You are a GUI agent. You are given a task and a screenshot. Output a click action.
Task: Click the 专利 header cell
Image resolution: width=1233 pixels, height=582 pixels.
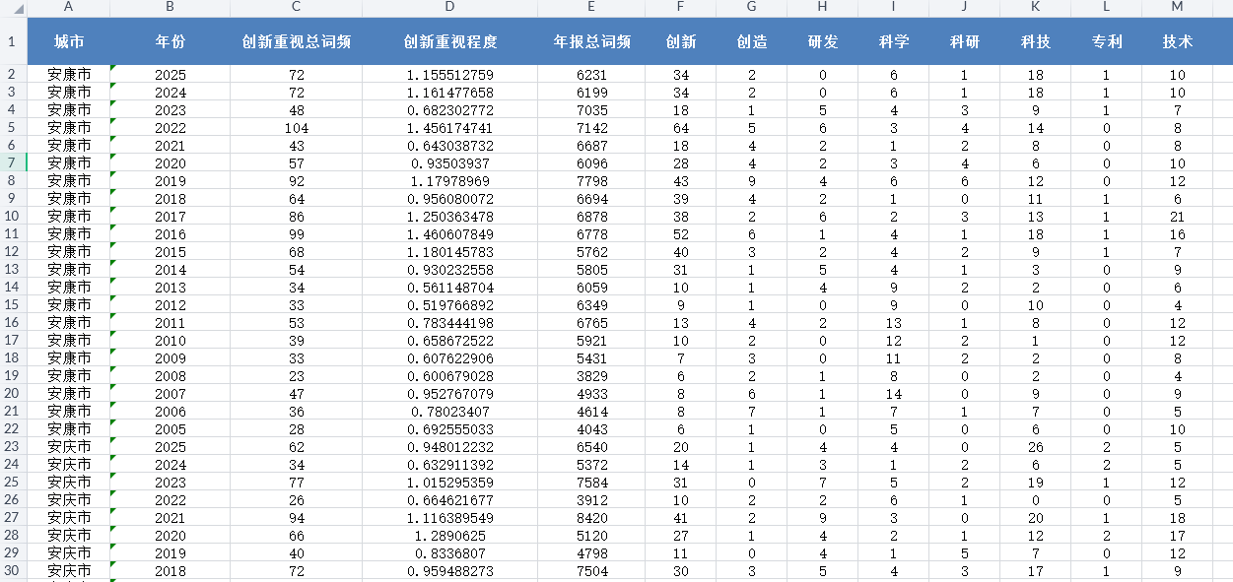click(1106, 41)
